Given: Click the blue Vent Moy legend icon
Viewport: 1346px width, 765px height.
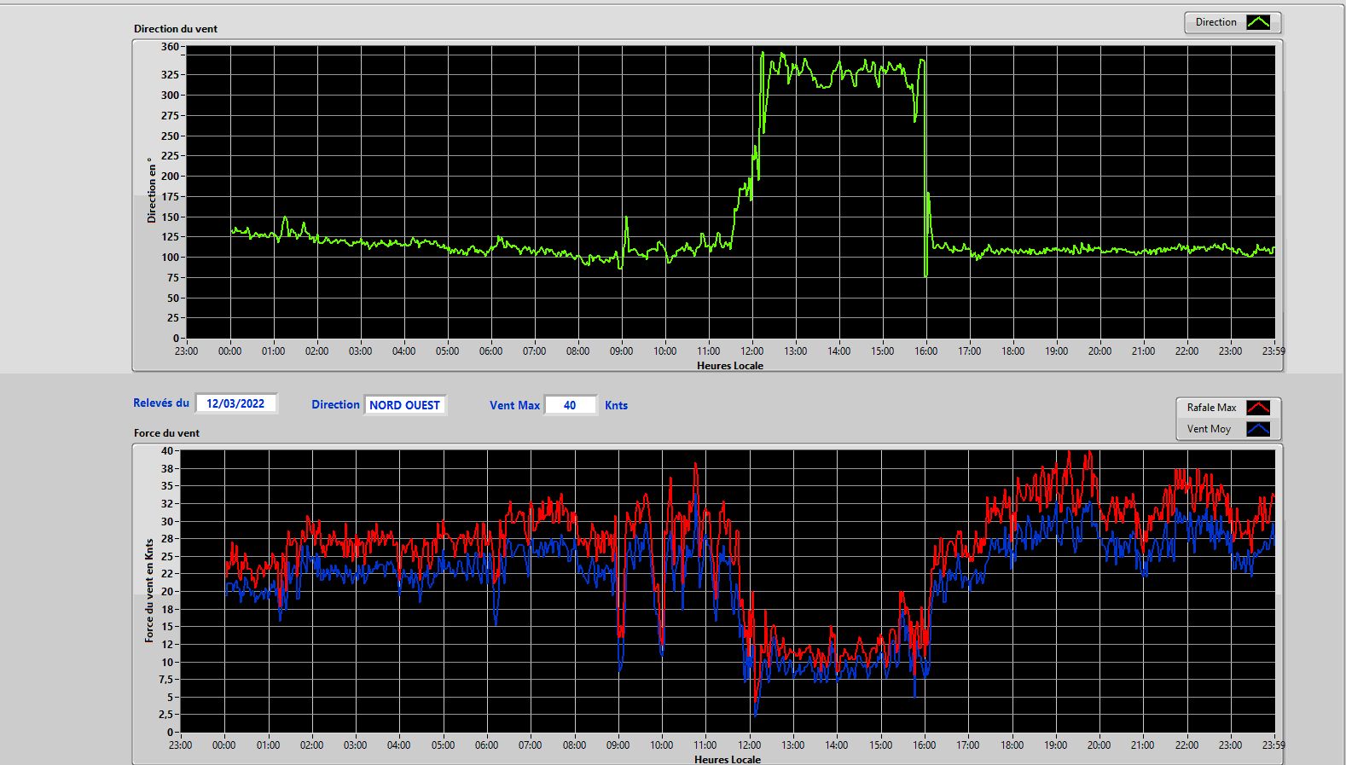Looking at the screenshot, I should click(x=1258, y=429).
